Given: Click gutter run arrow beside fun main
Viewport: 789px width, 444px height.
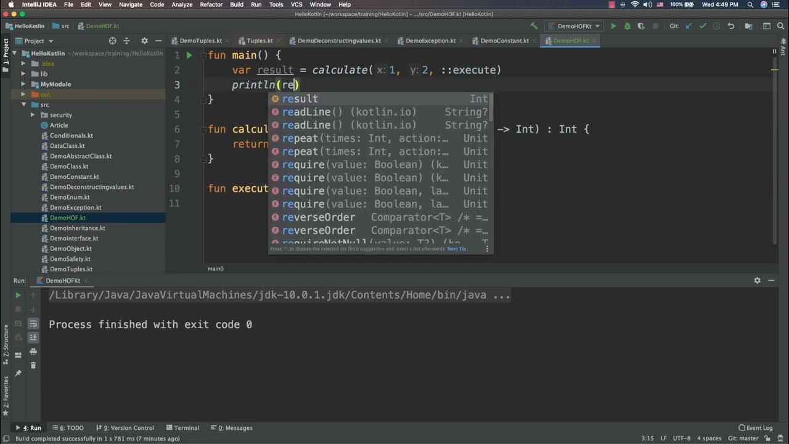Looking at the screenshot, I should pos(189,55).
